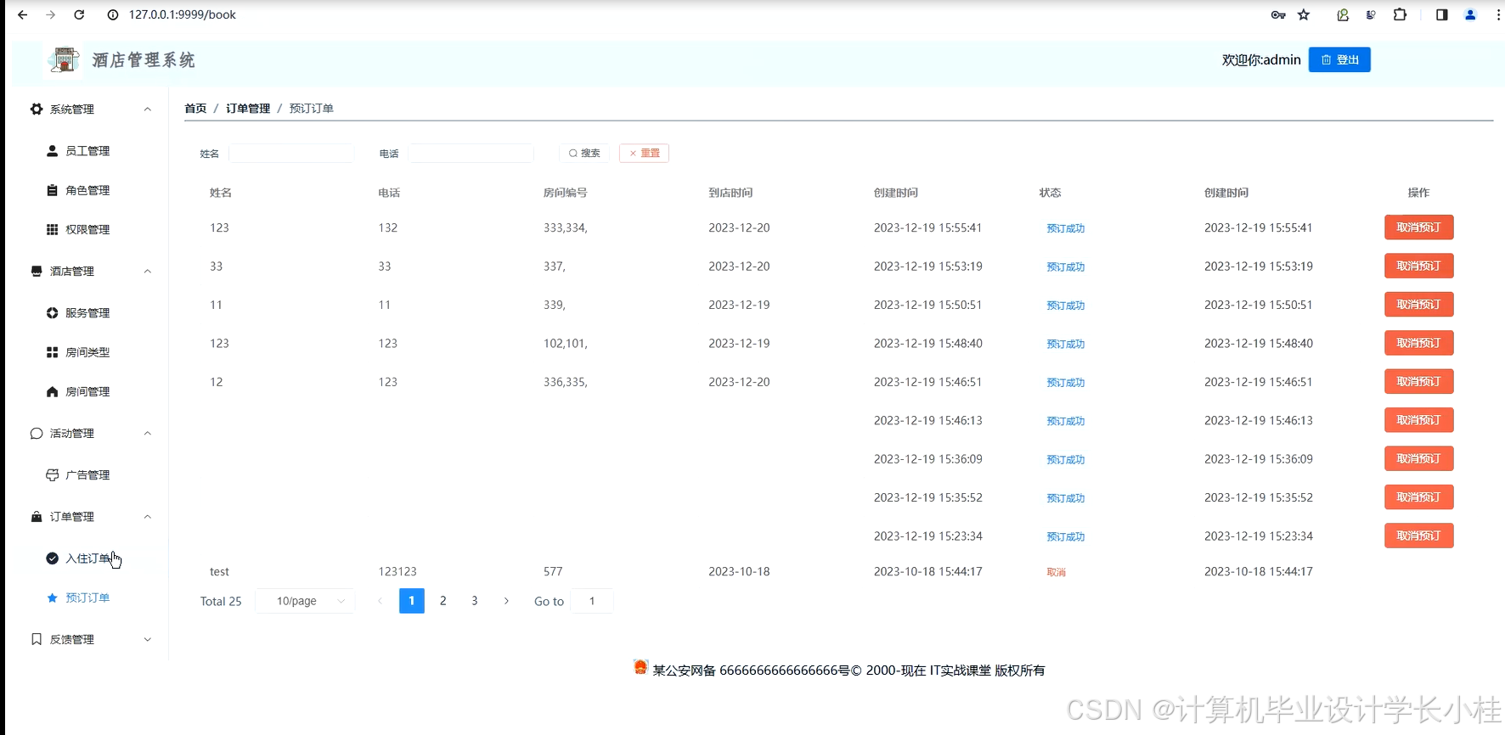Viewport: 1505px width, 735px height.
Task: Reload the page with refresh icon
Action: tap(79, 14)
